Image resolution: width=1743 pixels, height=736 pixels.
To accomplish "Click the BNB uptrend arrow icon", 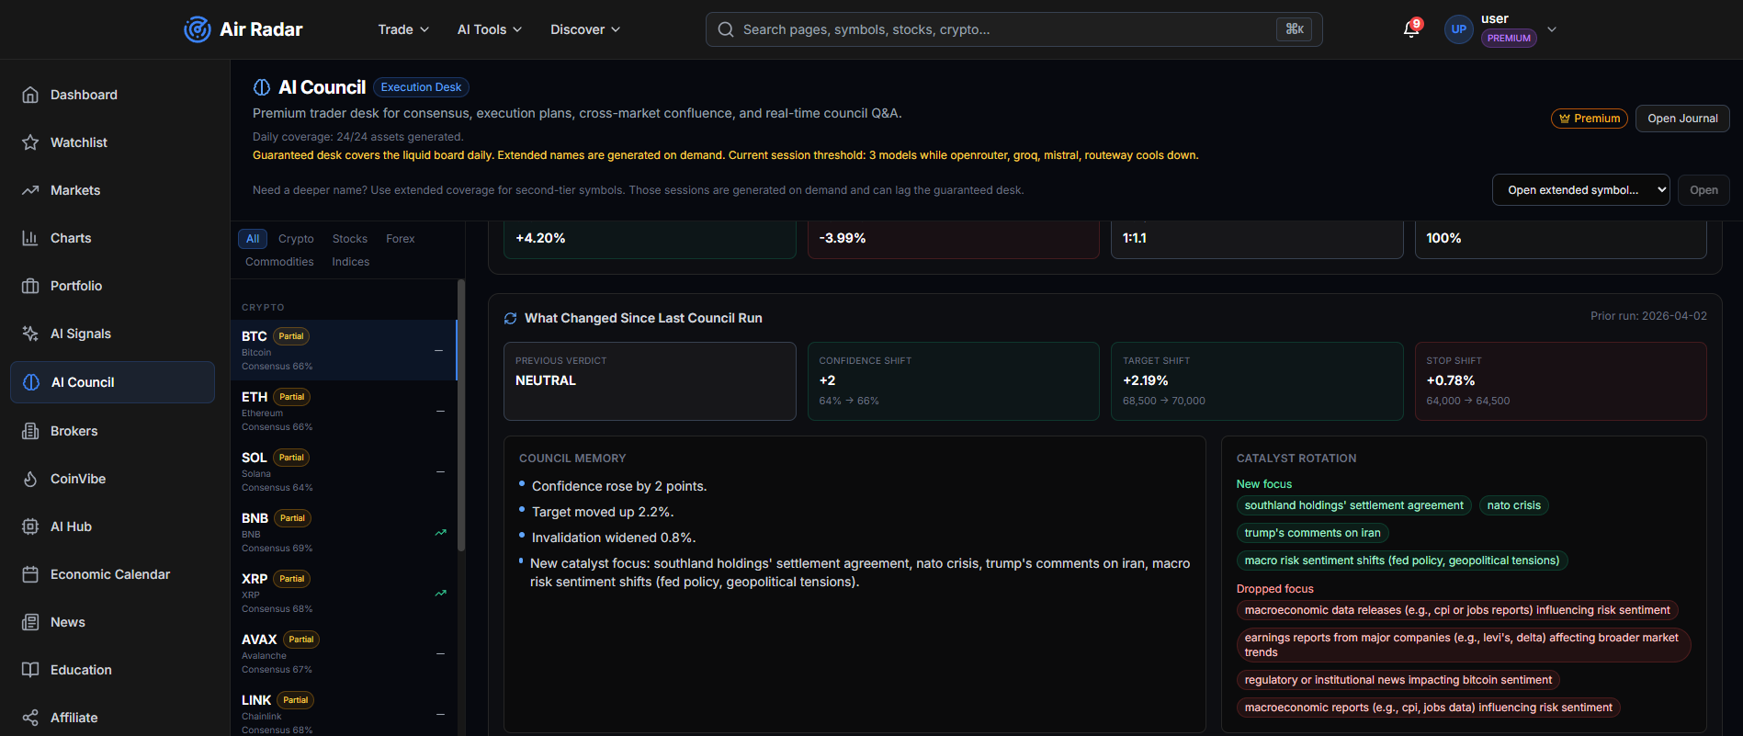I will 440,532.
